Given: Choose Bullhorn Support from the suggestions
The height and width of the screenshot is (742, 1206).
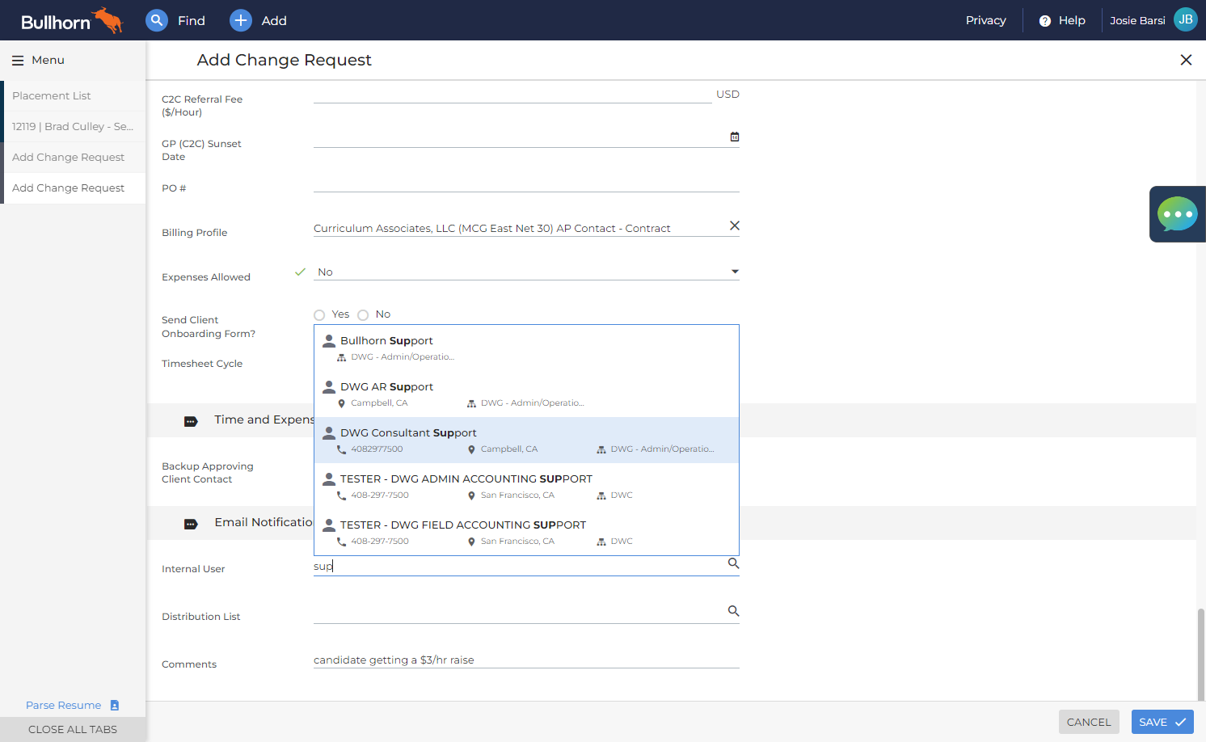Looking at the screenshot, I should (x=526, y=348).
